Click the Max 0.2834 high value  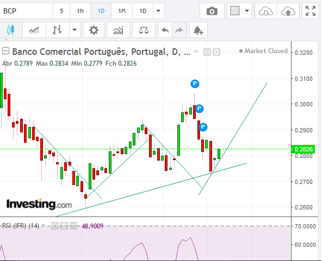[52, 63]
